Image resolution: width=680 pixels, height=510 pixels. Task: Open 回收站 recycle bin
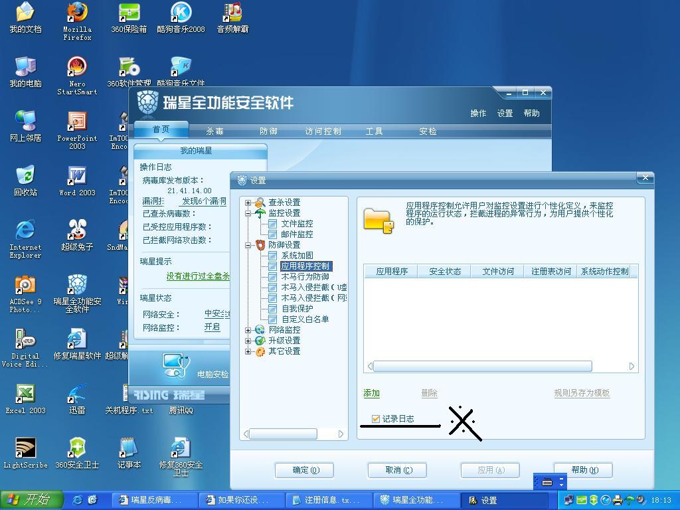(26, 181)
